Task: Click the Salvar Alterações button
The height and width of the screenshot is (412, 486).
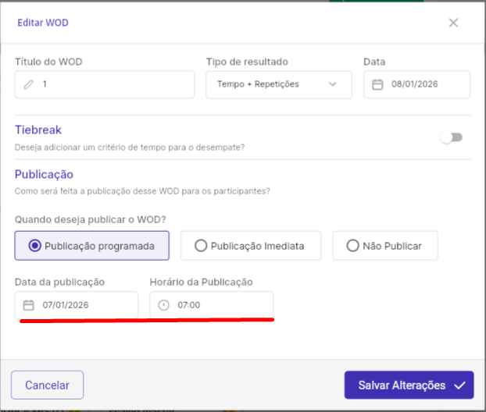Action: 409,385
